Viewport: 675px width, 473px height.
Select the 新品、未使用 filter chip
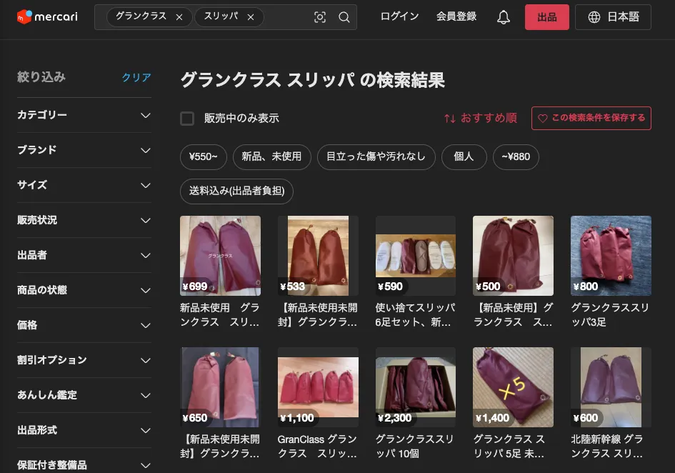coord(271,156)
